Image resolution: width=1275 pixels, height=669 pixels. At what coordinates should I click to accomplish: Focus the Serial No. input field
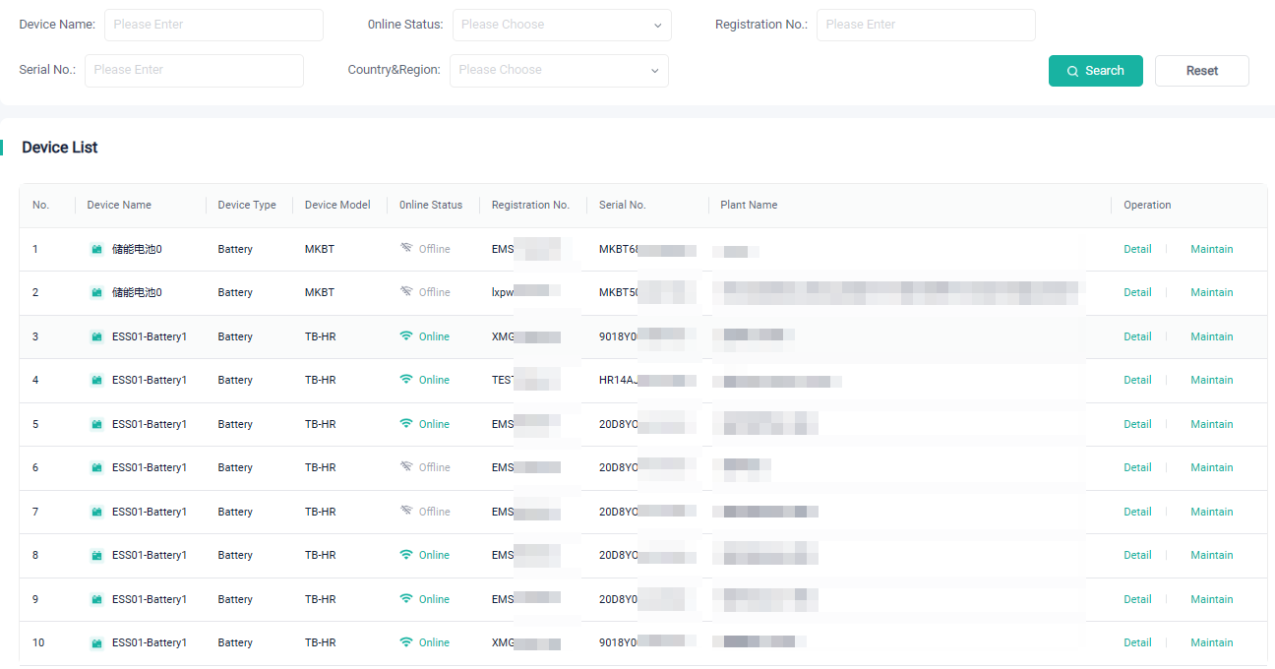point(194,70)
